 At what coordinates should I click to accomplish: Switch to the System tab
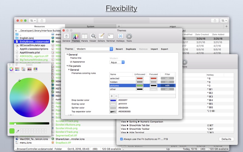tap(91, 26)
